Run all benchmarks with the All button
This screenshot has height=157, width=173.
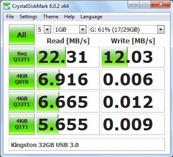click(x=22, y=35)
